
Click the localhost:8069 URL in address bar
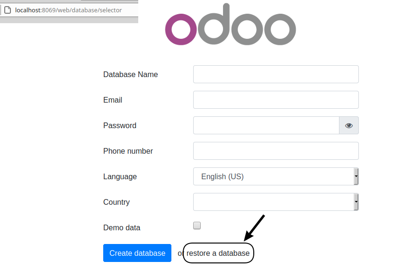coord(68,10)
